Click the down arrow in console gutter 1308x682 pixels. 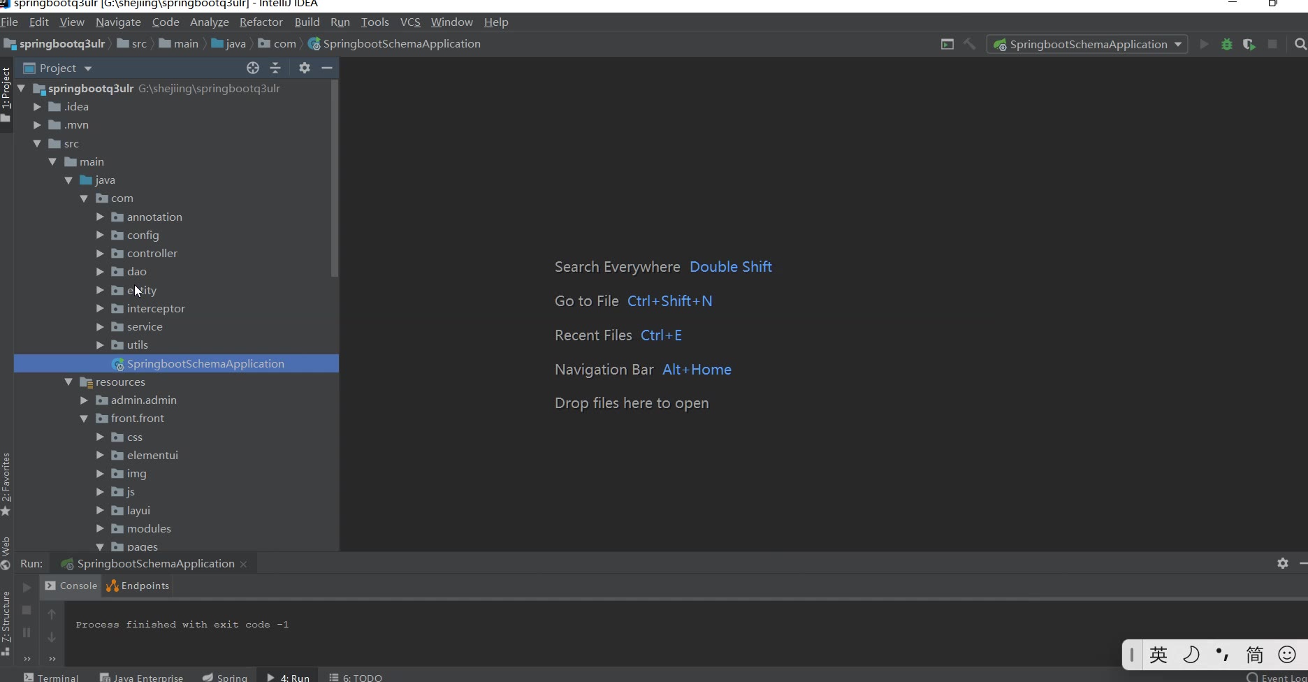tap(52, 637)
